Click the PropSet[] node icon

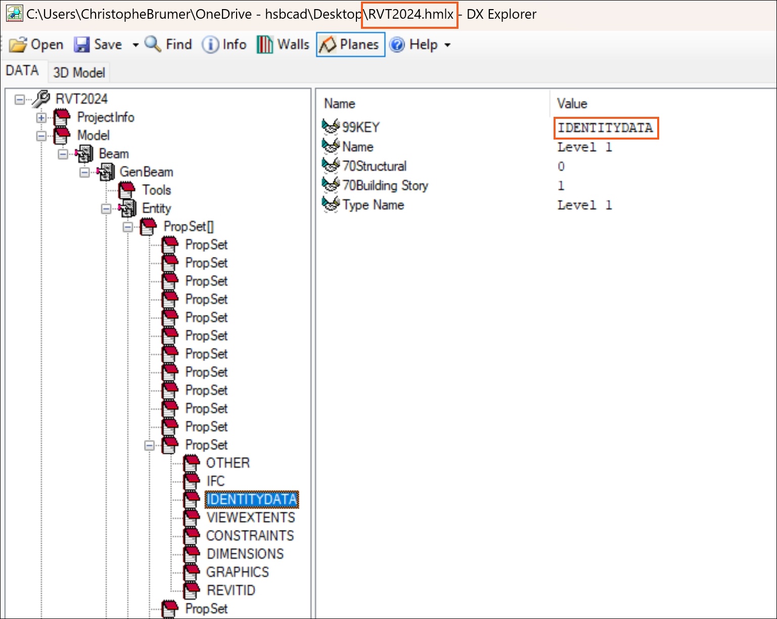(x=148, y=227)
